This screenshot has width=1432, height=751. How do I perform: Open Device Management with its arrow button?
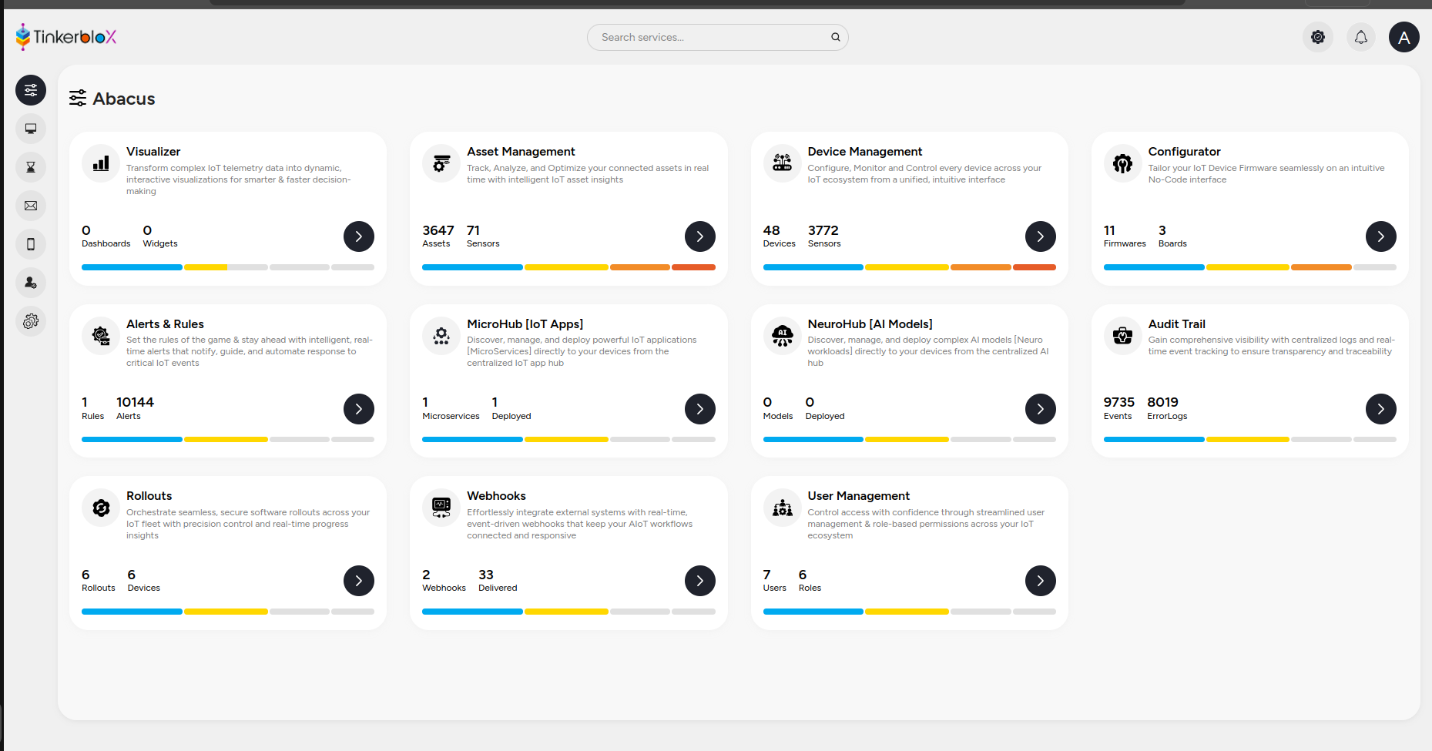tap(1041, 236)
